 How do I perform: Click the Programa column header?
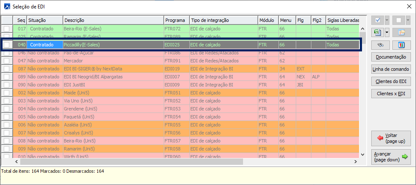tap(177, 20)
